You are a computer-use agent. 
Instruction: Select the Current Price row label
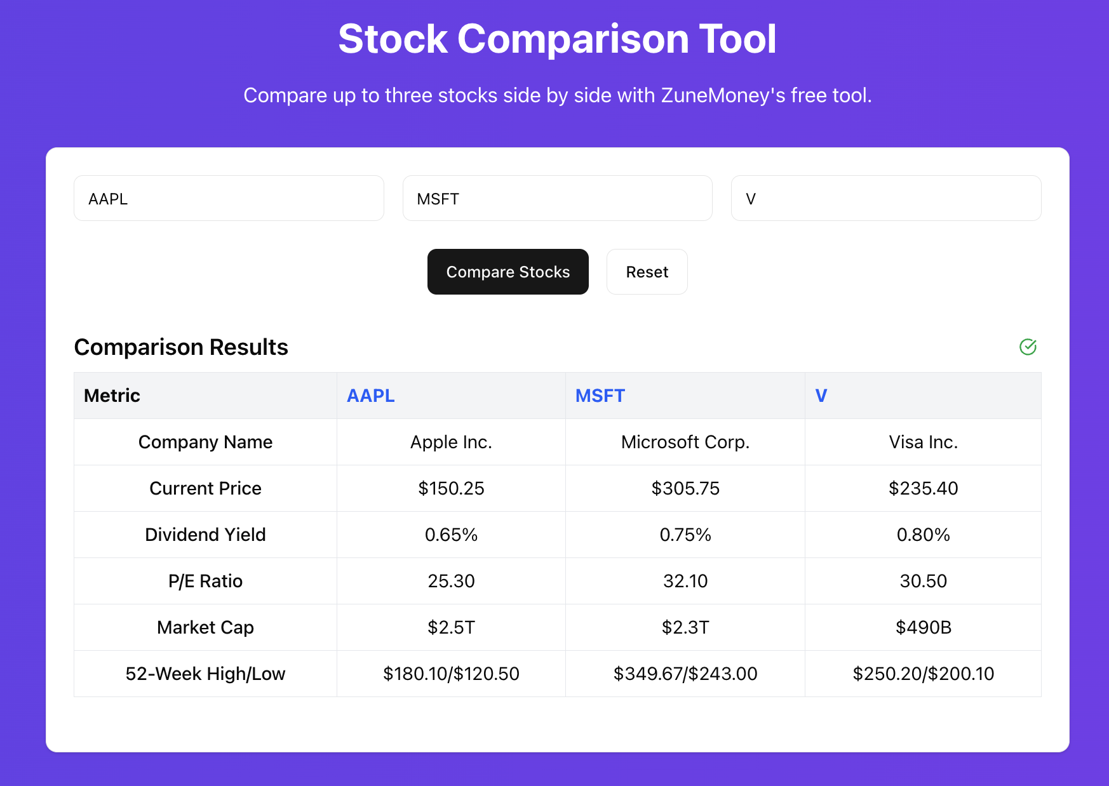[x=205, y=488]
